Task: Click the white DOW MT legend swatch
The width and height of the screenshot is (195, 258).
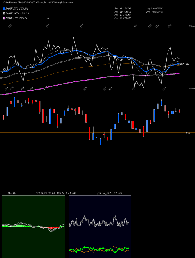Action: click(4, 14)
